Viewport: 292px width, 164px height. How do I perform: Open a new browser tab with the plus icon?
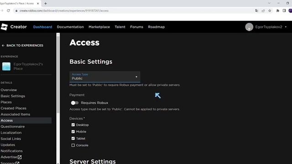click(46, 3)
